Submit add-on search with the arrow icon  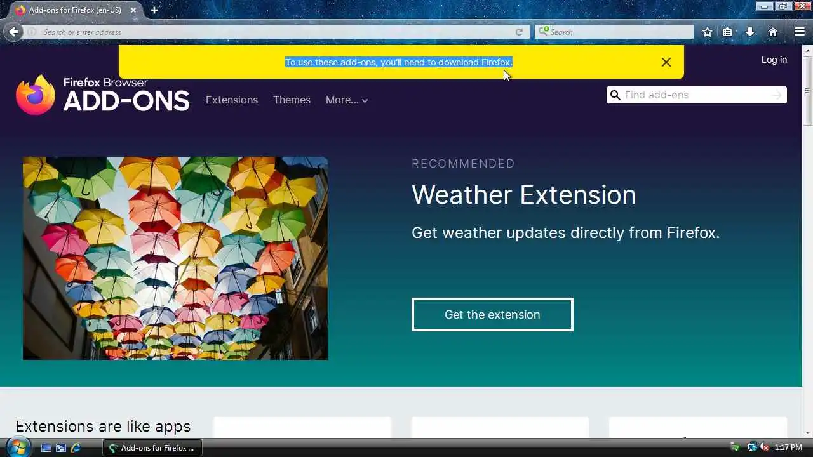[x=776, y=95]
